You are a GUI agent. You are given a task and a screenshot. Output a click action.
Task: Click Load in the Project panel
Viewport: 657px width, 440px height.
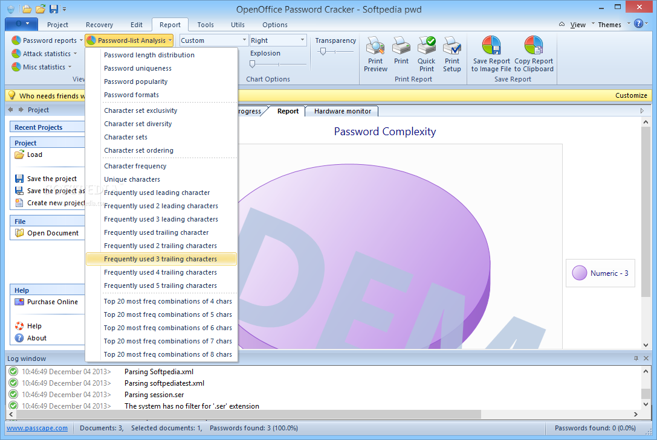click(34, 155)
